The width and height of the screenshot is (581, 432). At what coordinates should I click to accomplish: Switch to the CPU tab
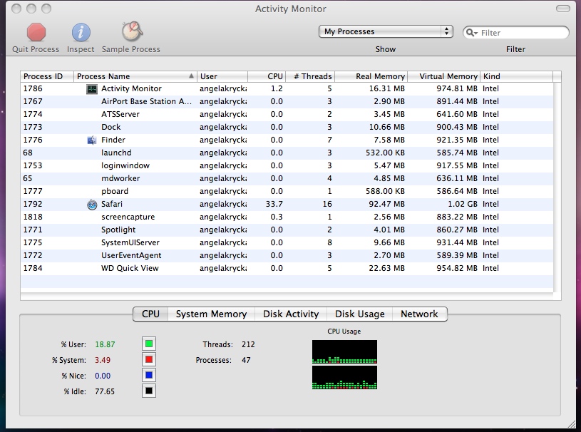tap(150, 314)
